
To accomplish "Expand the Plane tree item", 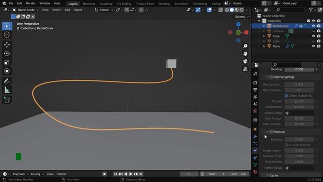I will coord(264,46).
